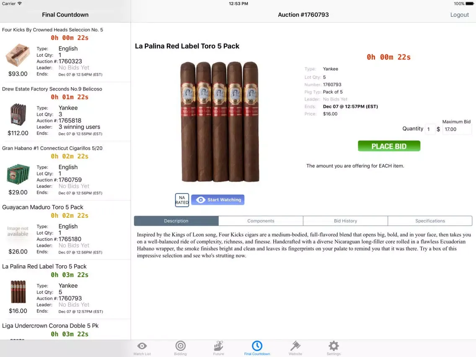Tap the Drew Estate Belicoso bundle thumbnail
476x357 pixels.
tap(18, 114)
